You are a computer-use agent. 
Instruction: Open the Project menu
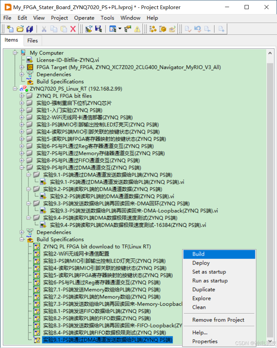[x=59, y=18]
